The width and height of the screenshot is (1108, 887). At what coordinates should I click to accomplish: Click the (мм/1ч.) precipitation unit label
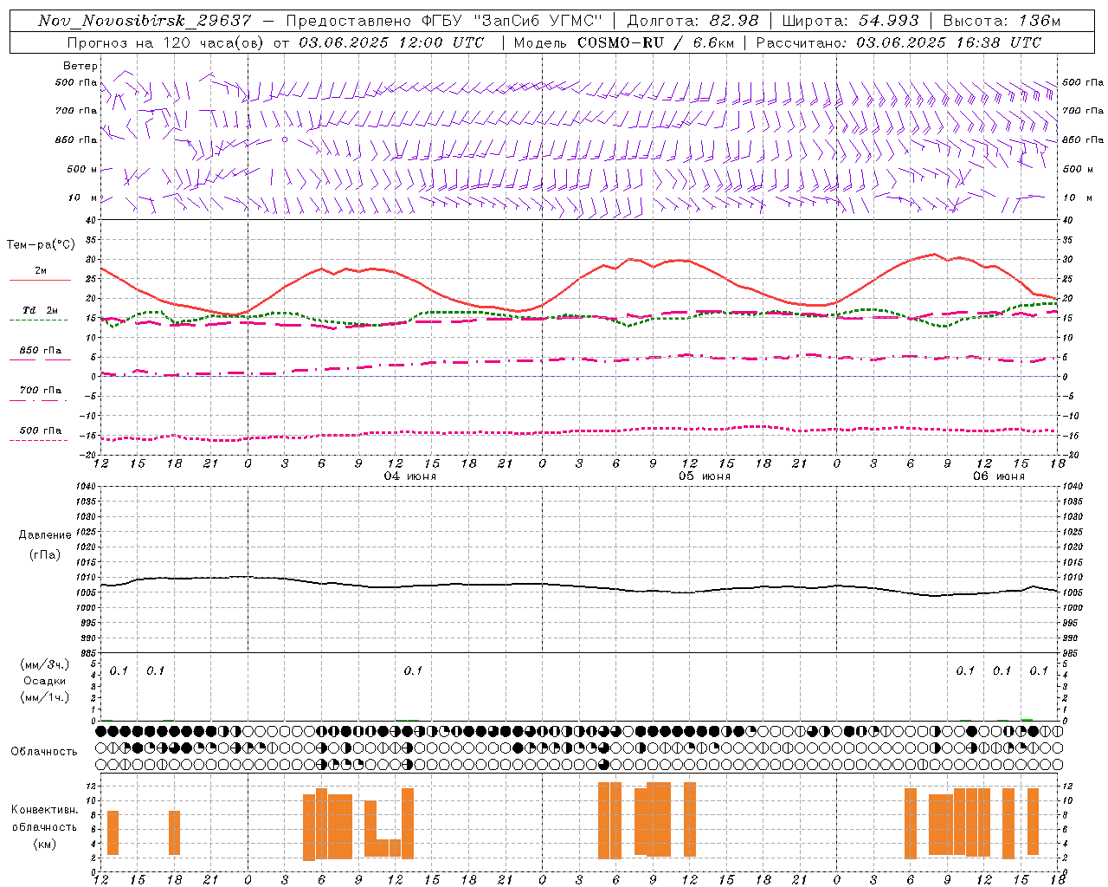point(45,697)
